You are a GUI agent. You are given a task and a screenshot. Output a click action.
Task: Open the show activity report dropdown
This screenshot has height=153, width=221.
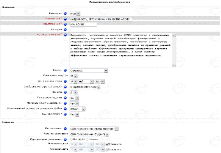coord(74,103)
